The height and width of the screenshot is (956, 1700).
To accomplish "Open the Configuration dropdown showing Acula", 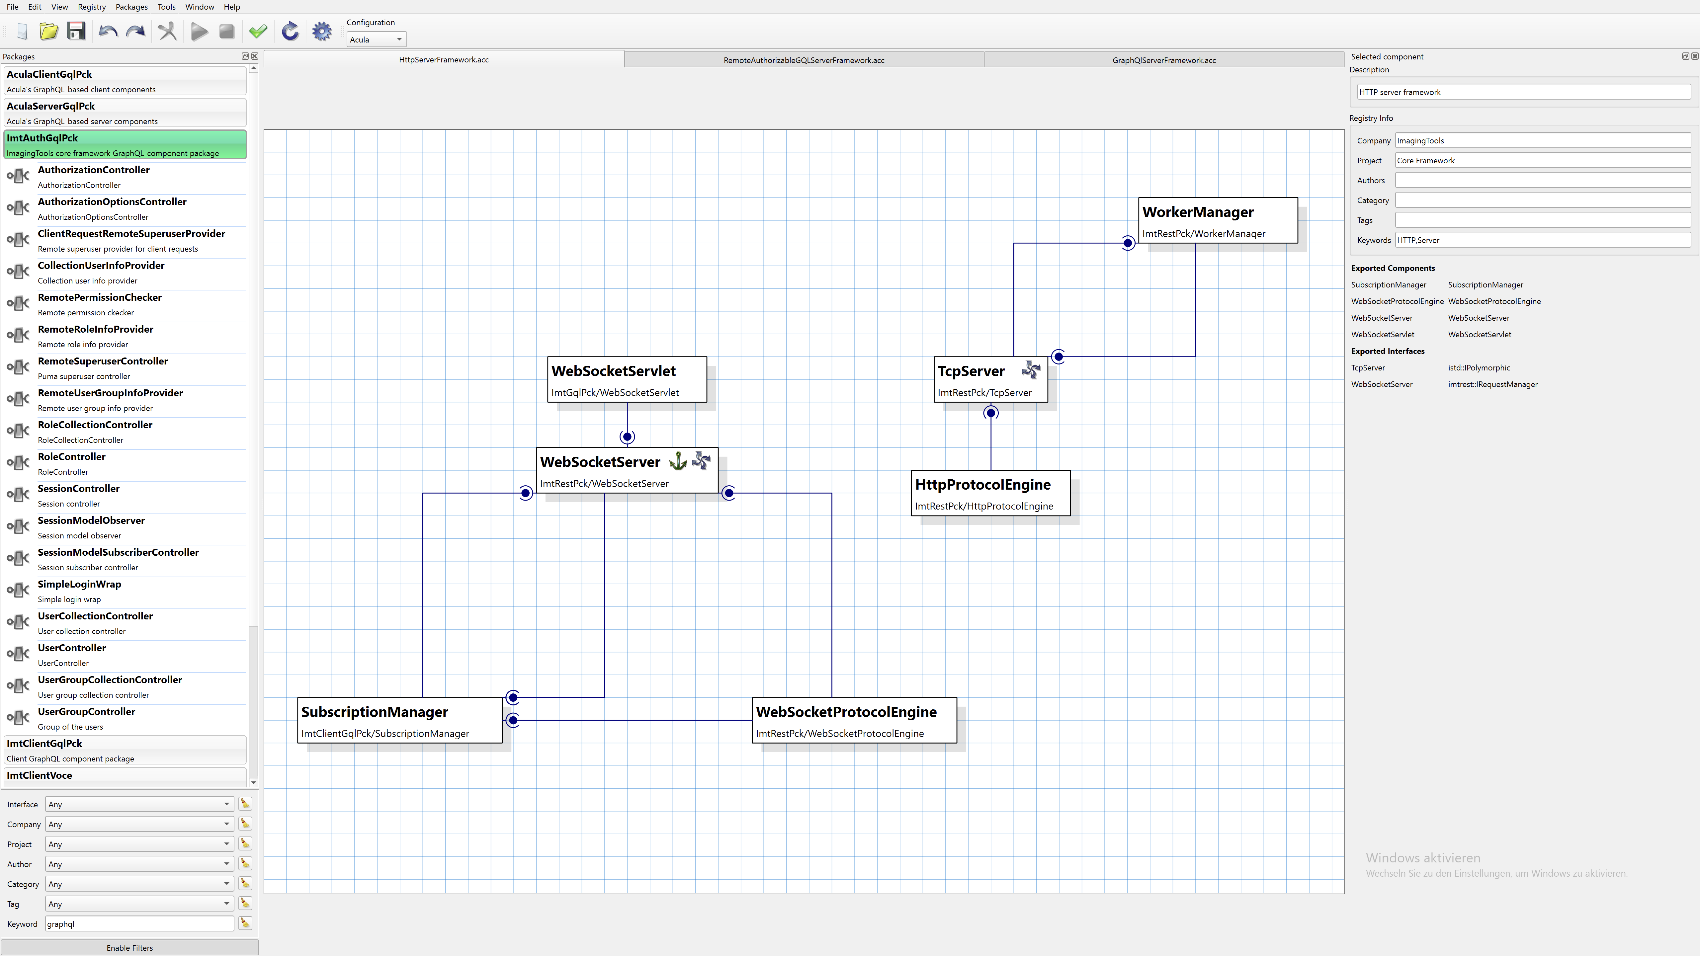I will click(376, 40).
